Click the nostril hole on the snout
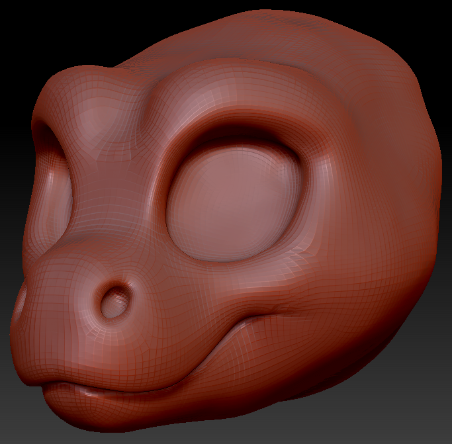Image resolution: width=452 pixels, height=444 pixels. pyautogui.click(x=116, y=302)
